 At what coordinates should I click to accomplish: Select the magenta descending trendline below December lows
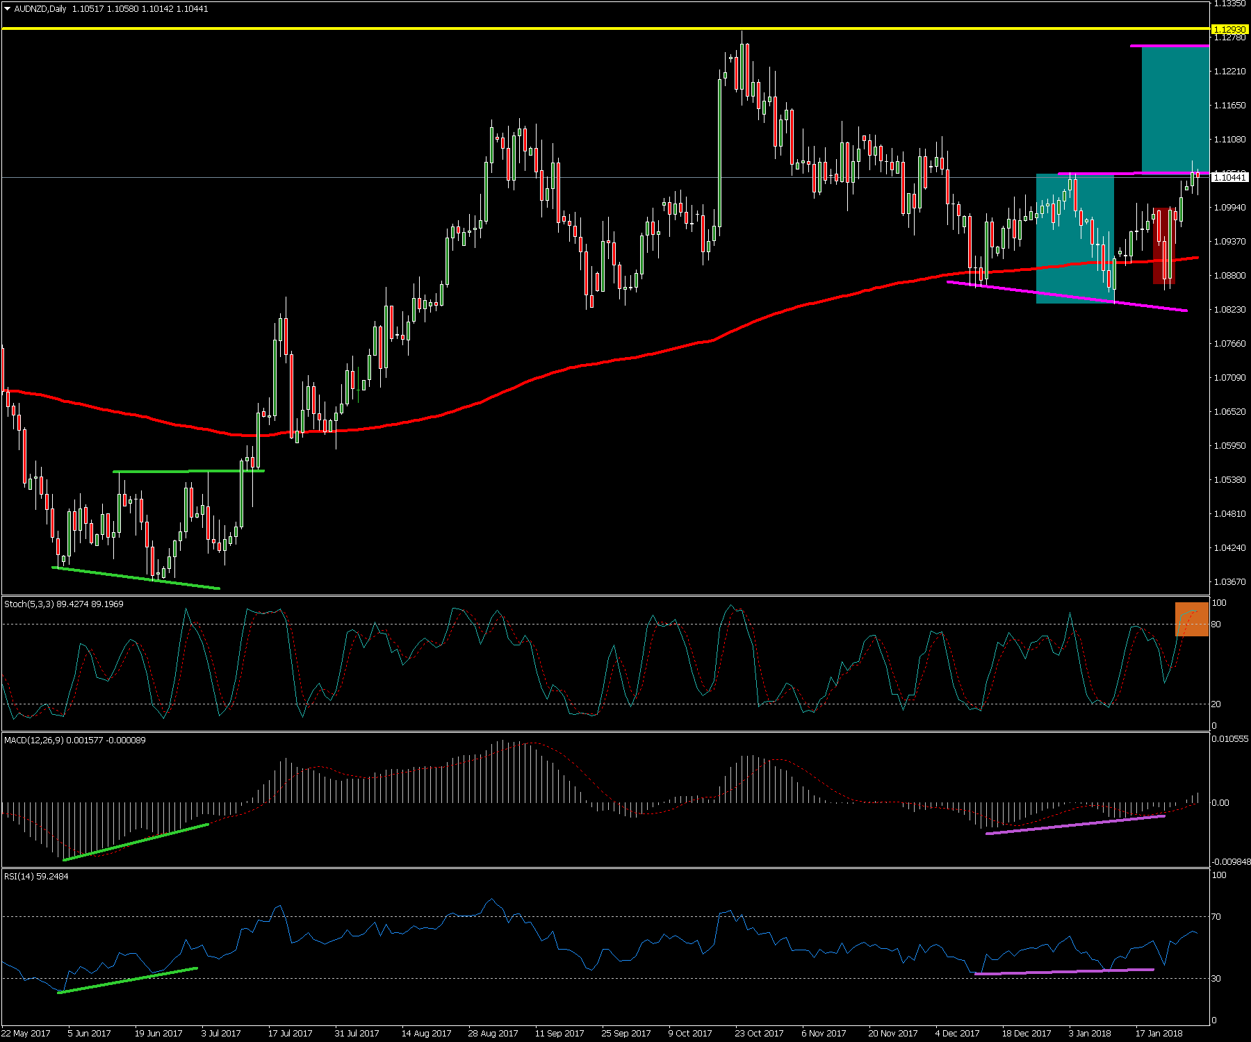1067,297
